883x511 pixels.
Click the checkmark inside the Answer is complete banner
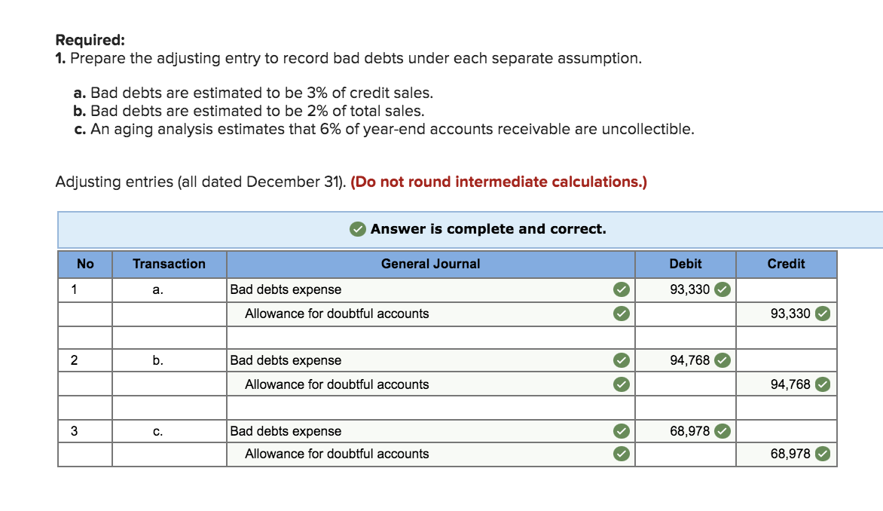point(357,229)
